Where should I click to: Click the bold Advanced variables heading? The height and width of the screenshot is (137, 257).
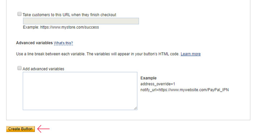tap(34, 43)
